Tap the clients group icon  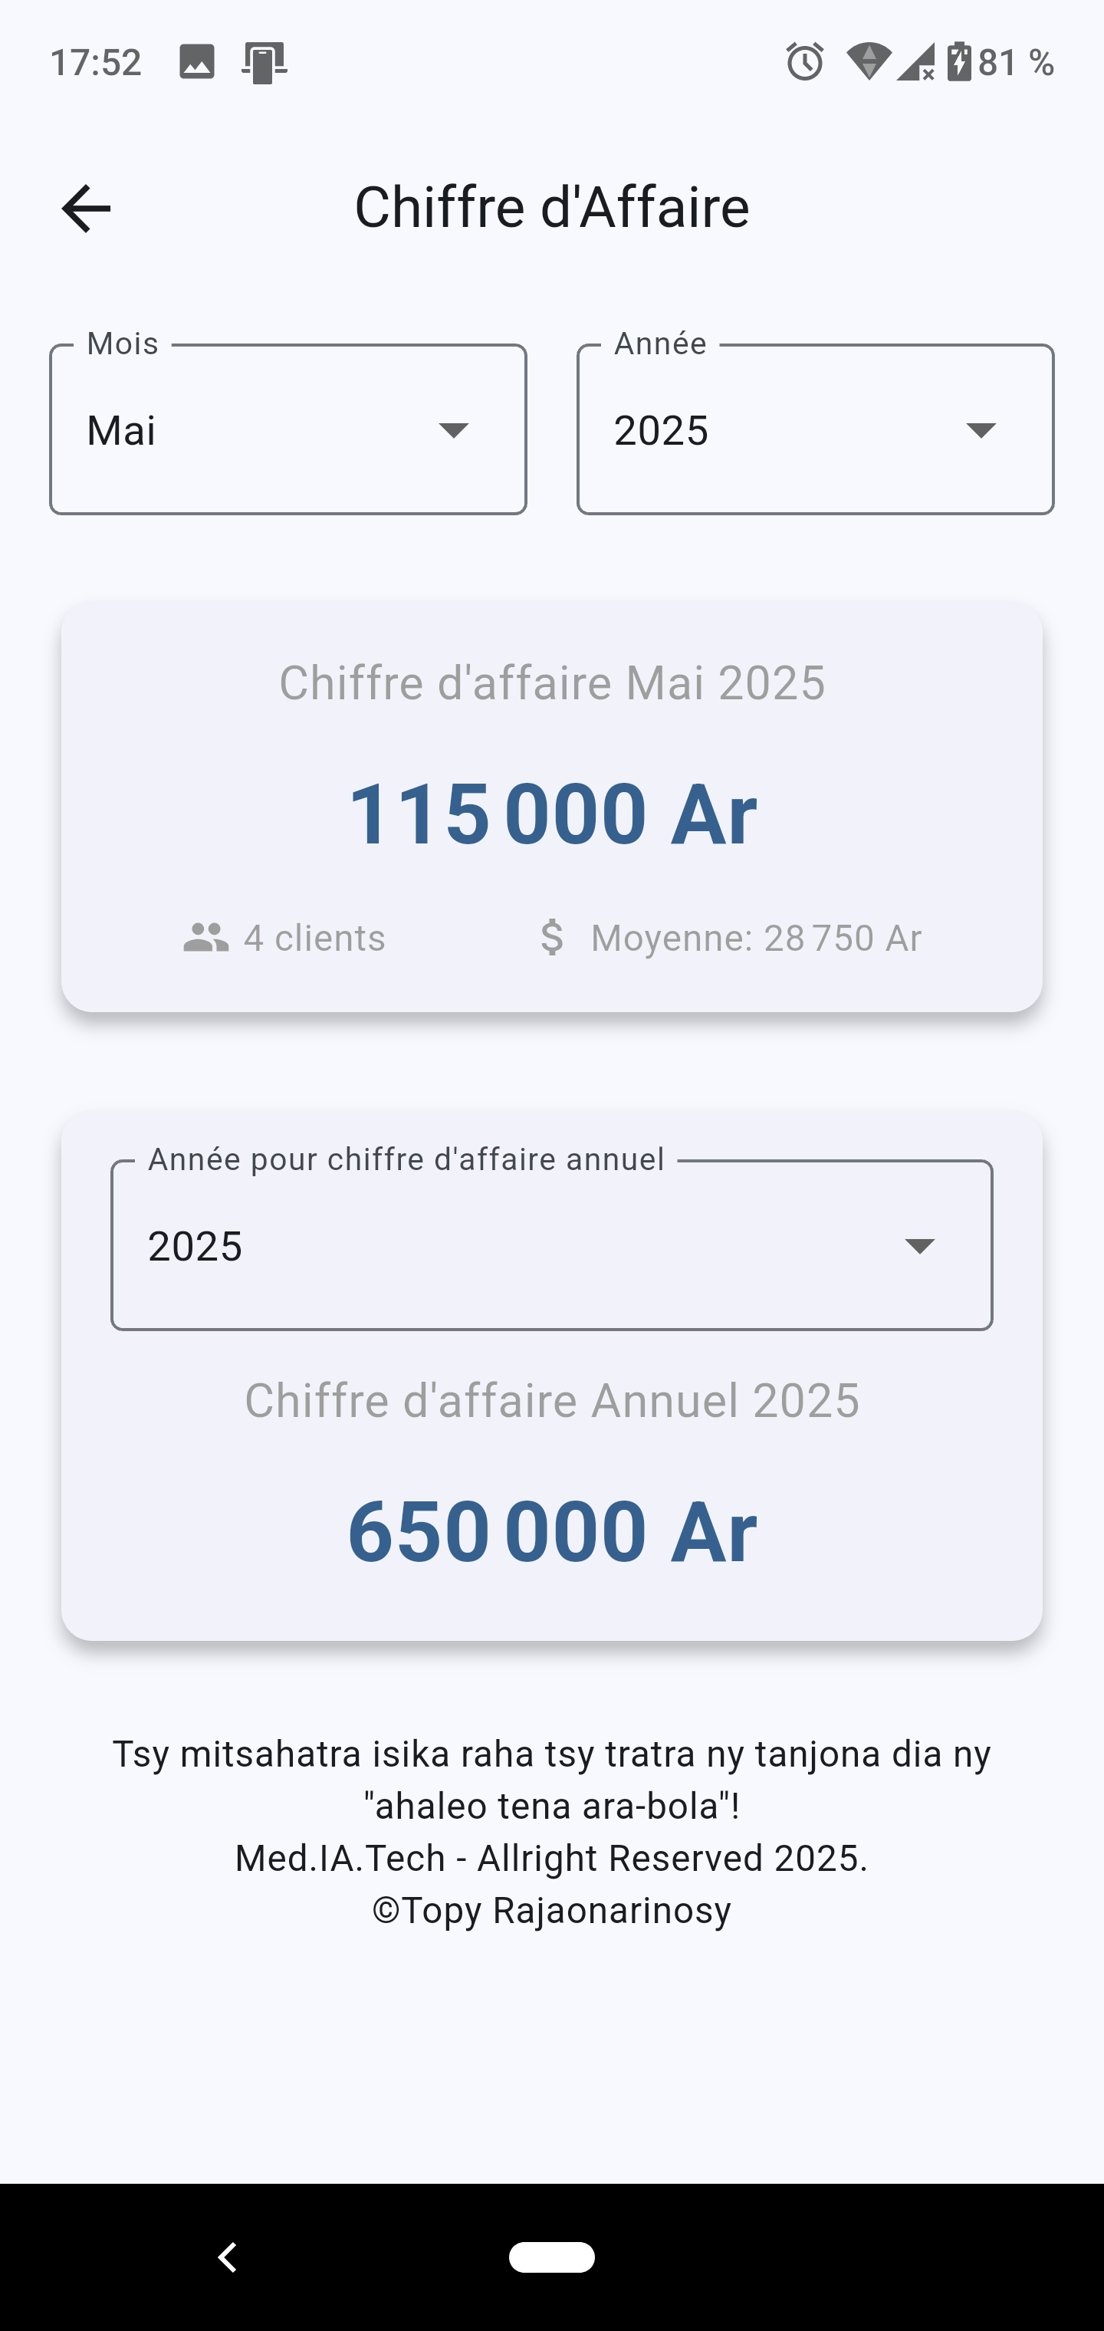[205, 938]
